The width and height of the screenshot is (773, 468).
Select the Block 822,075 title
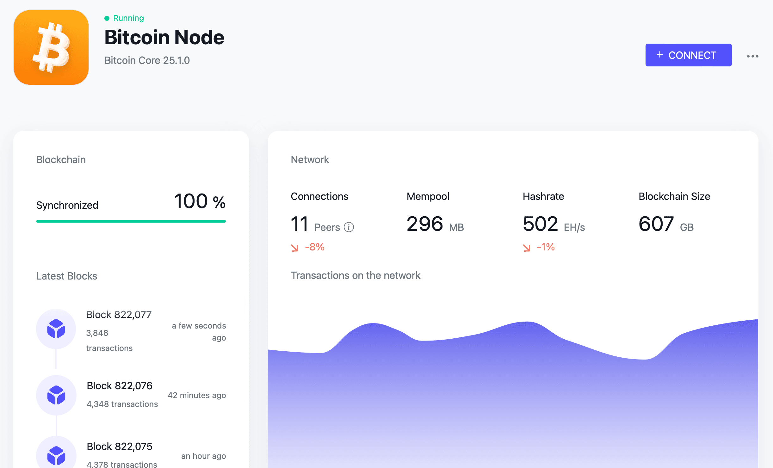coord(120,446)
